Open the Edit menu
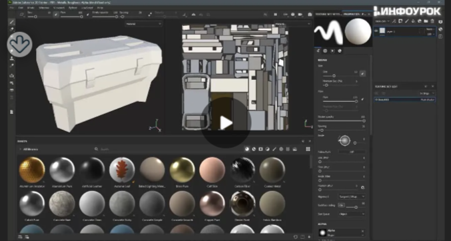Screen dimensions: 451x241 [x=21, y=8]
